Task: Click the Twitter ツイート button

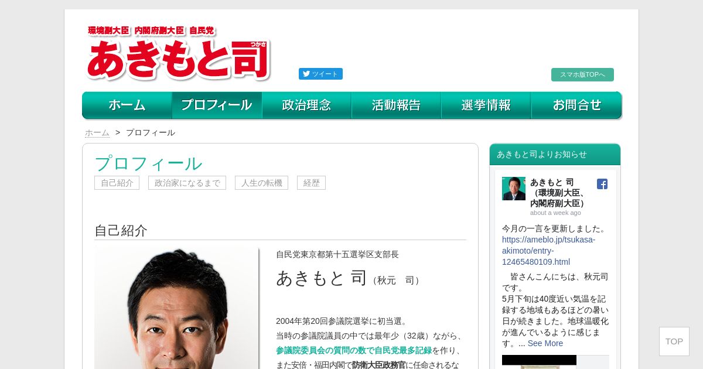Action: tap(320, 74)
